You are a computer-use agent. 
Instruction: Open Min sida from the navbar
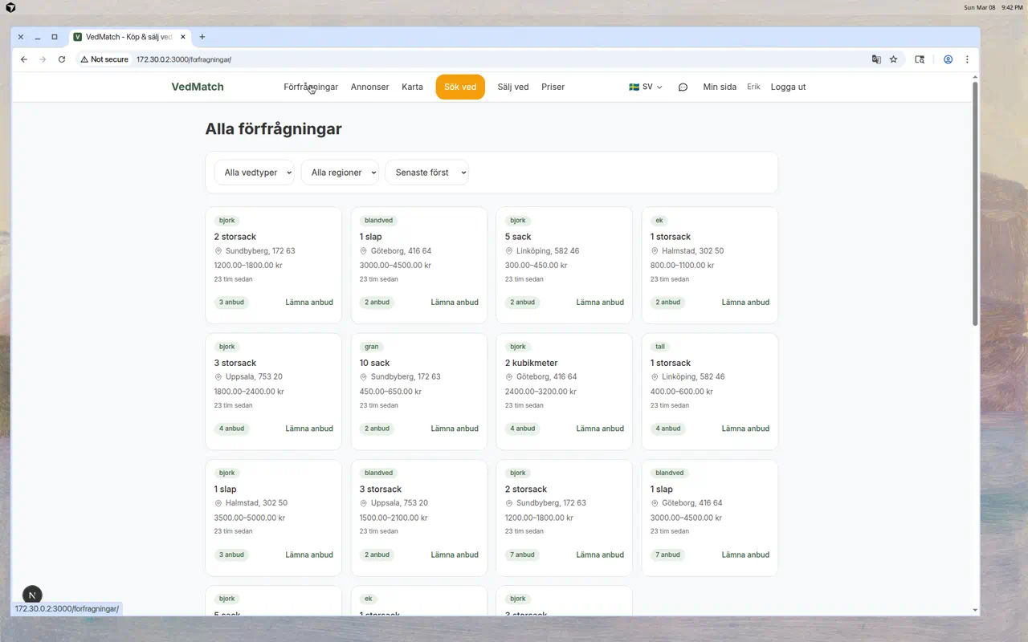click(x=719, y=87)
